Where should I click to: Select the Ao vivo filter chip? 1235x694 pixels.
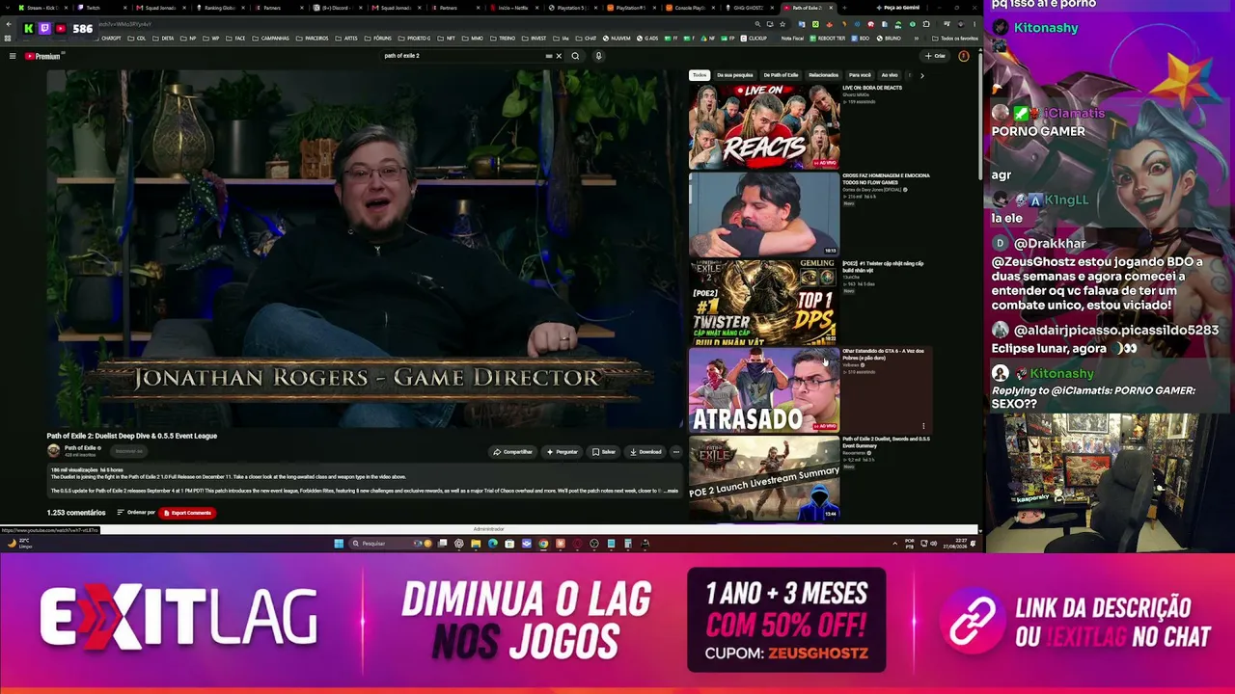pyautogui.click(x=890, y=75)
